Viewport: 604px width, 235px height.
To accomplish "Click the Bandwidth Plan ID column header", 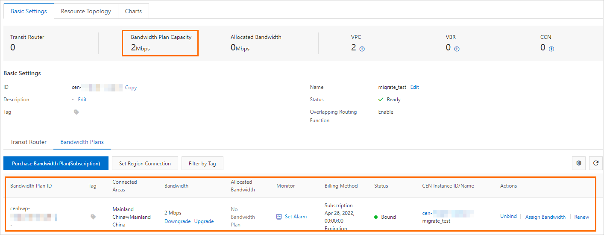I will pos(31,186).
